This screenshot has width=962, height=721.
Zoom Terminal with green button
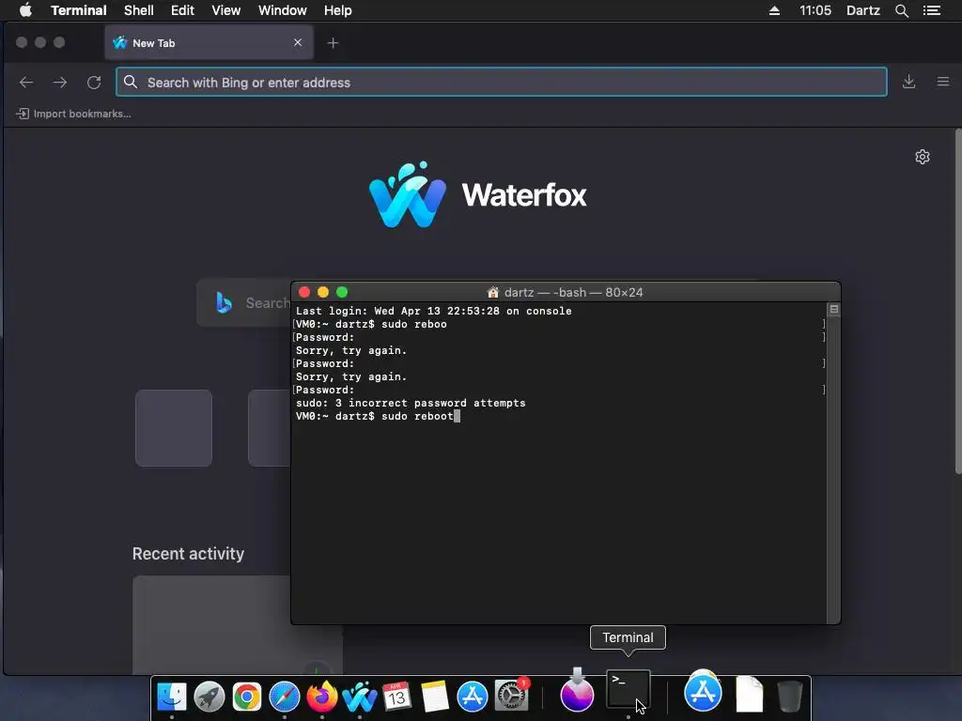tap(342, 292)
